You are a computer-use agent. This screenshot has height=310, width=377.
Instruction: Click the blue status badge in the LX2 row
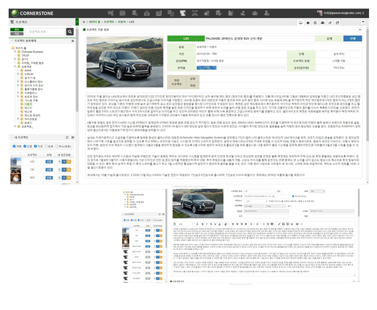pos(49,162)
